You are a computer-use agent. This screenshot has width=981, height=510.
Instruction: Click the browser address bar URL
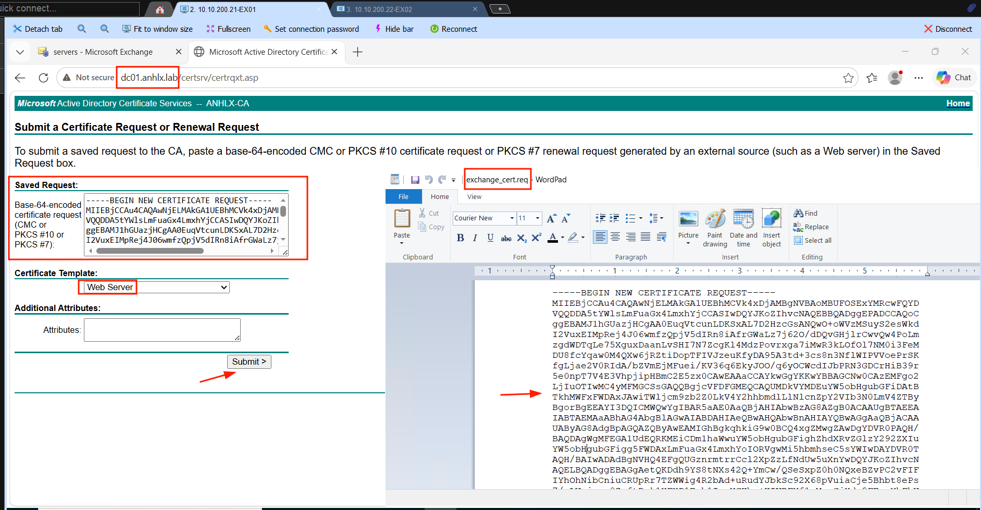point(190,78)
